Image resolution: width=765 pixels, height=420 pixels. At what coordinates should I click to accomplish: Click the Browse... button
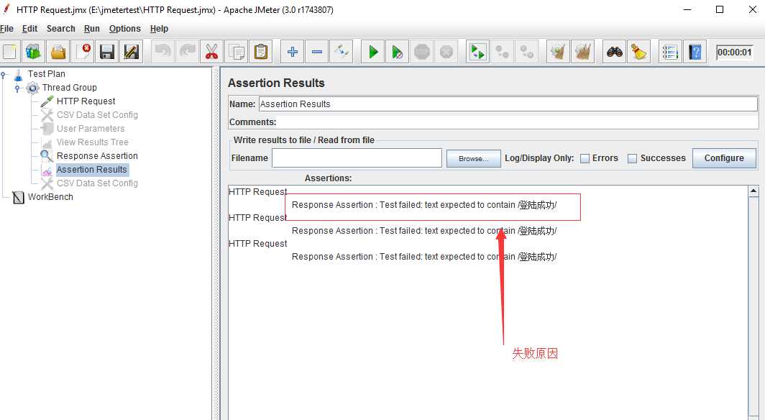[473, 158]
